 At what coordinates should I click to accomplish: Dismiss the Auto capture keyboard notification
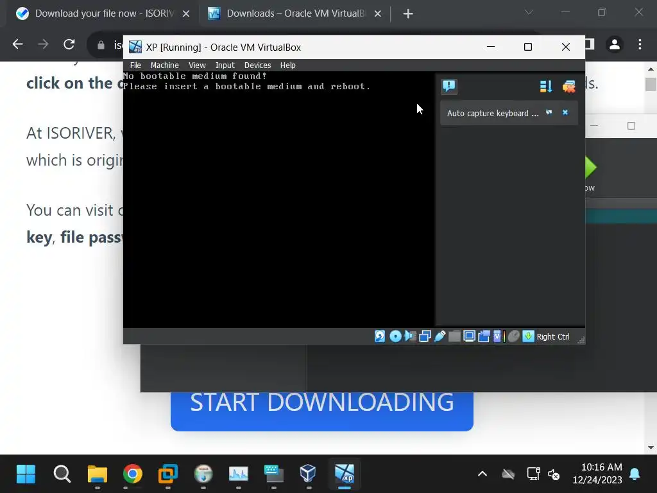pyautogui.click(x=565, y=112)
